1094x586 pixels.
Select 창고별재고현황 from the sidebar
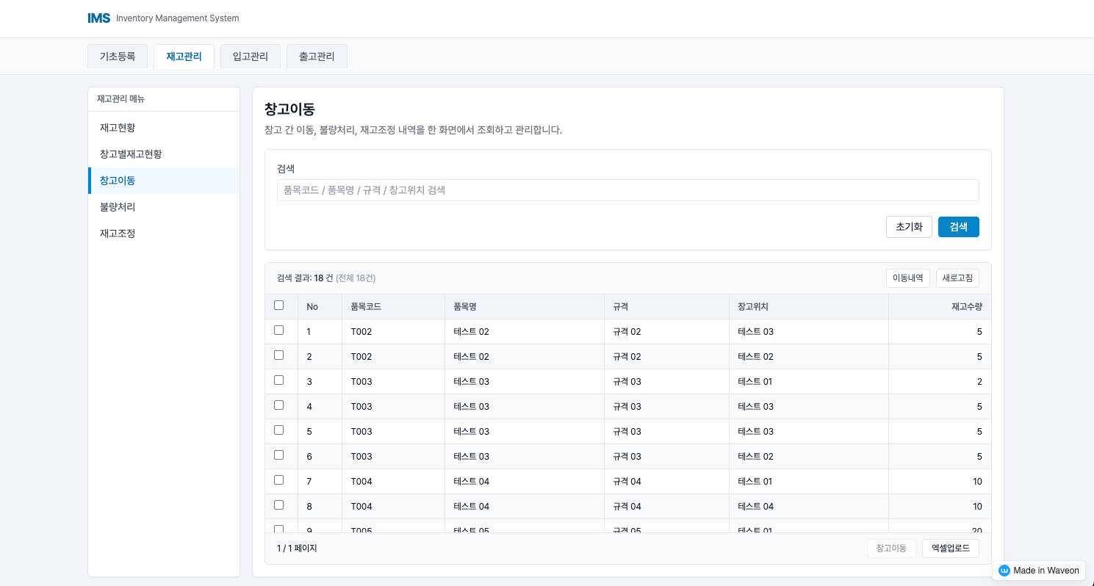[131, 154]
